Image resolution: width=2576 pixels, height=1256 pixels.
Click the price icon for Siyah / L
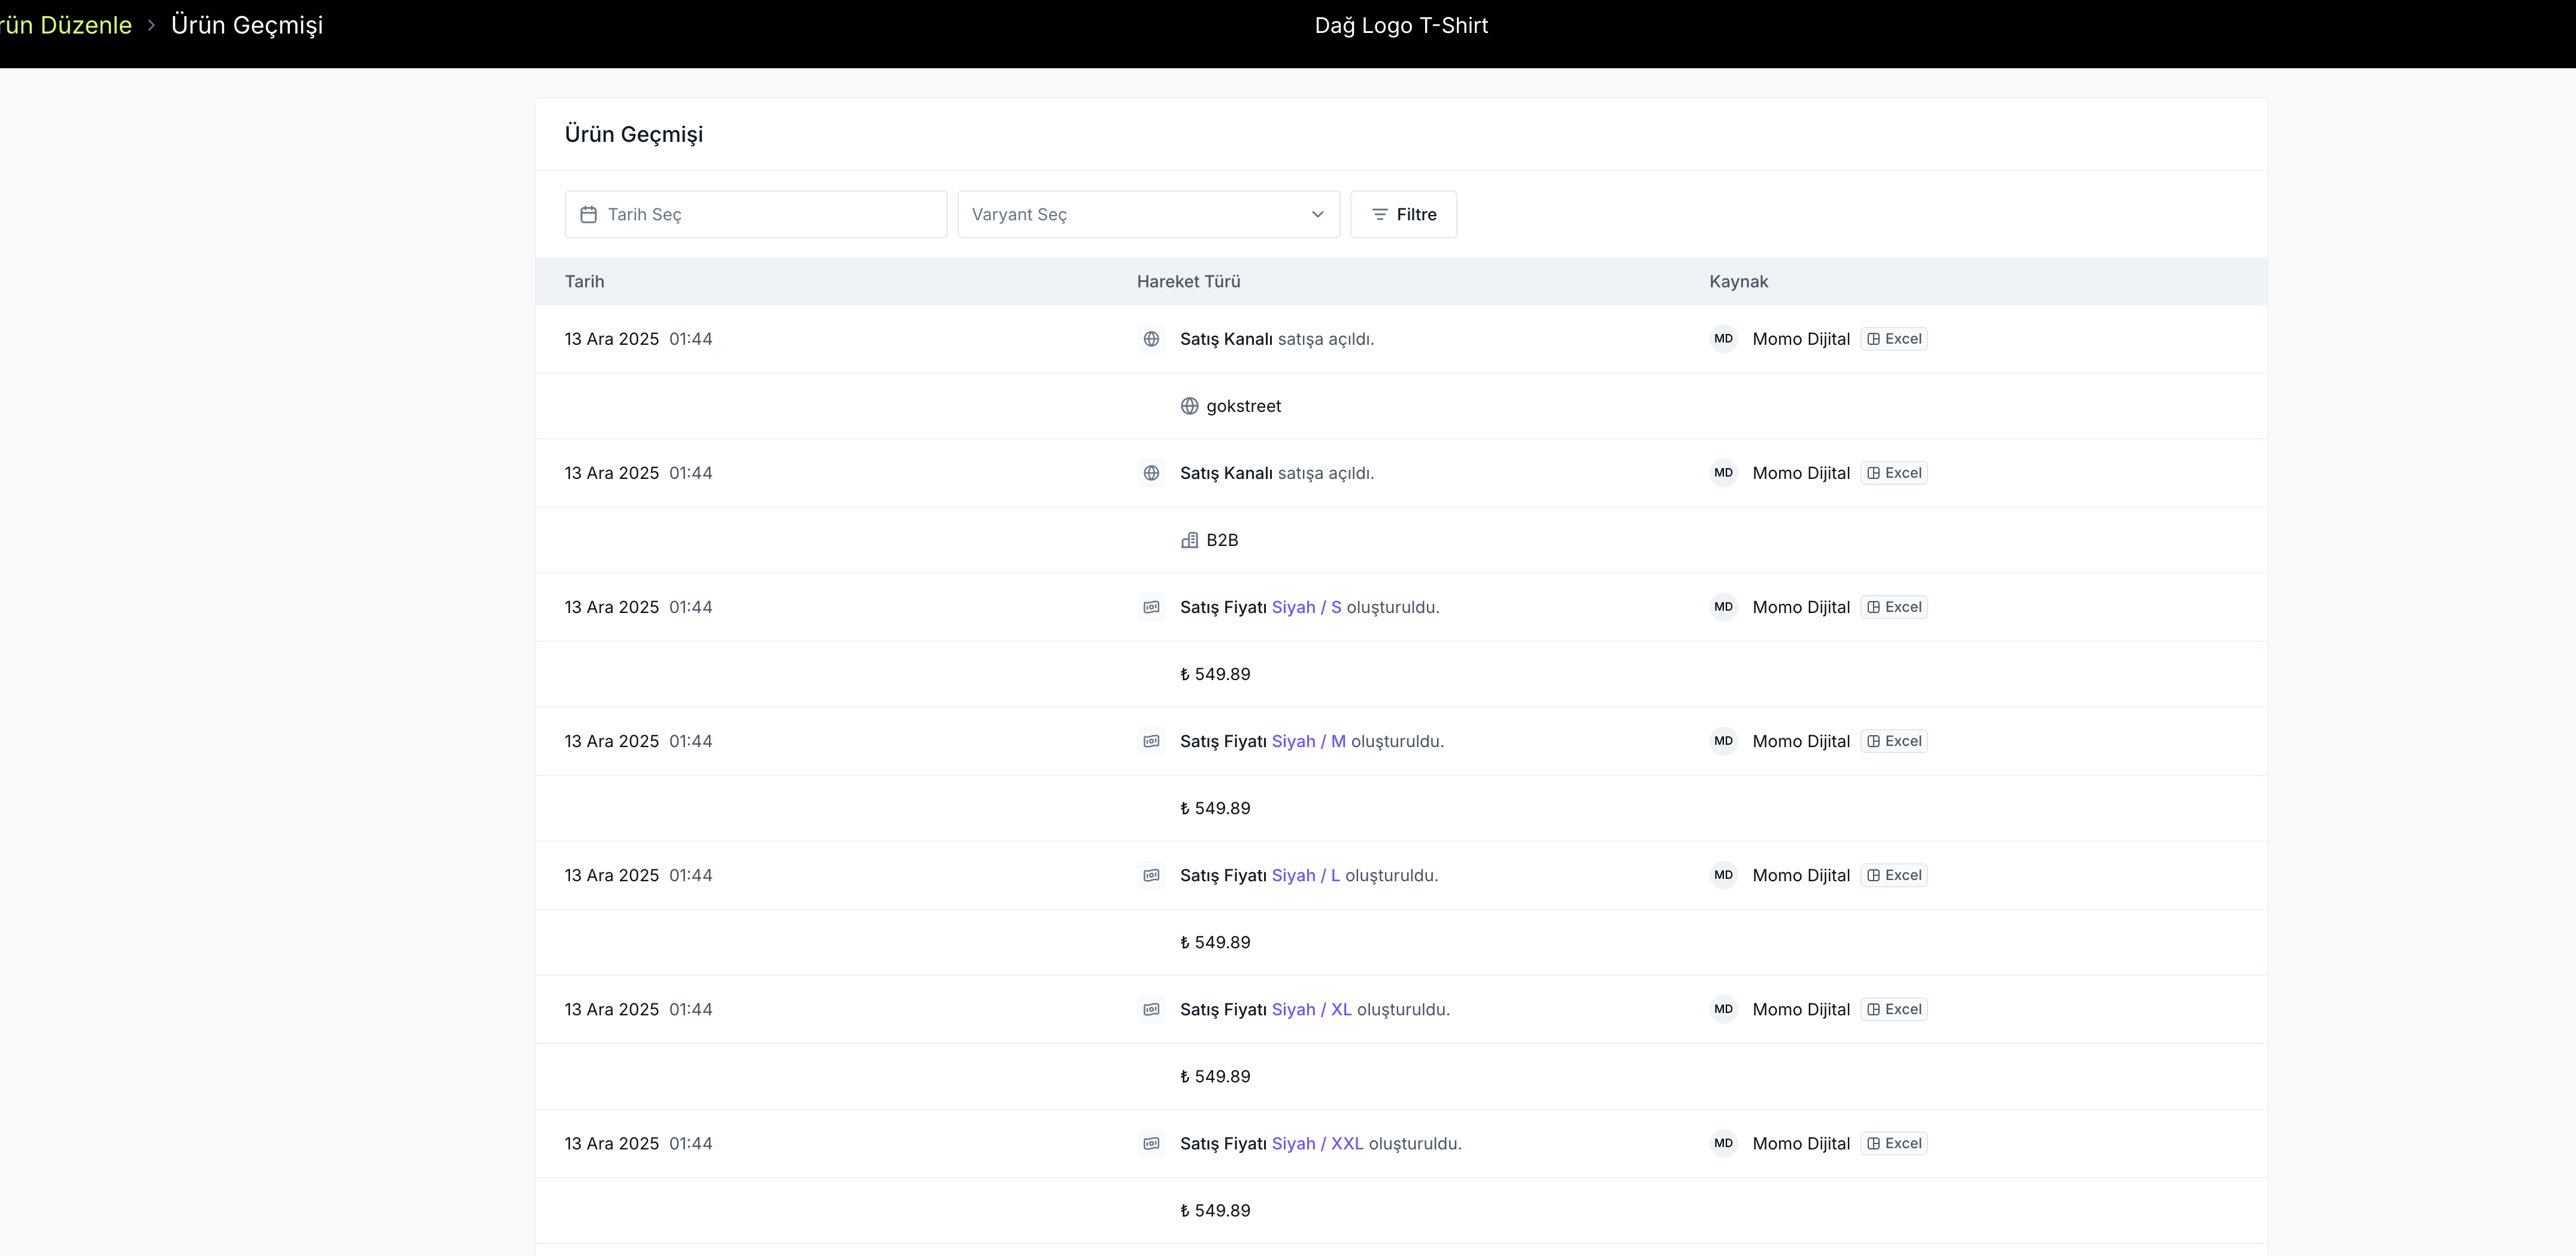point(1151,875)
